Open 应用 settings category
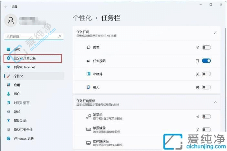This screenshot has height=151, width=227. [x=34, y=85]
